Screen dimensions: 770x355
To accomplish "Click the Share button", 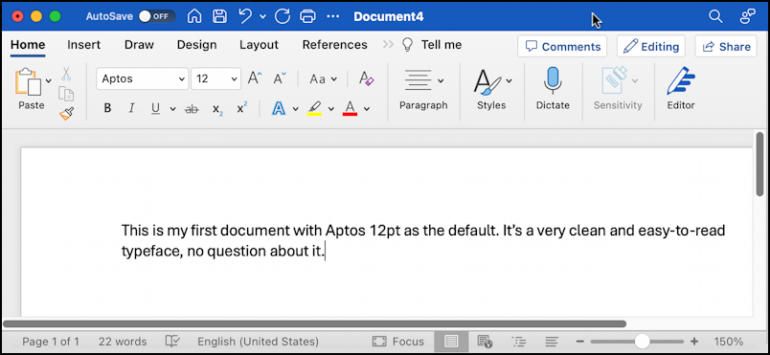I will 726,47.
